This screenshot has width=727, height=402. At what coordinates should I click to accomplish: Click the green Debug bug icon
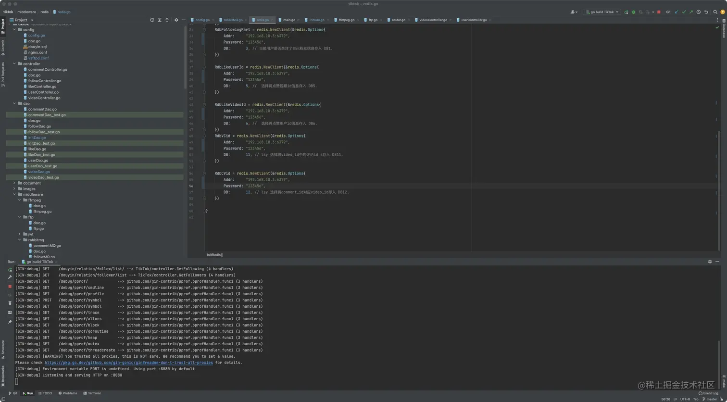pos(633,12)
